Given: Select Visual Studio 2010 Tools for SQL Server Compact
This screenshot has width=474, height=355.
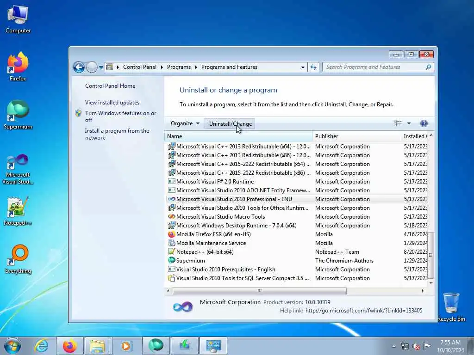Looking at the screenshot, I should [x=296, y=278].
